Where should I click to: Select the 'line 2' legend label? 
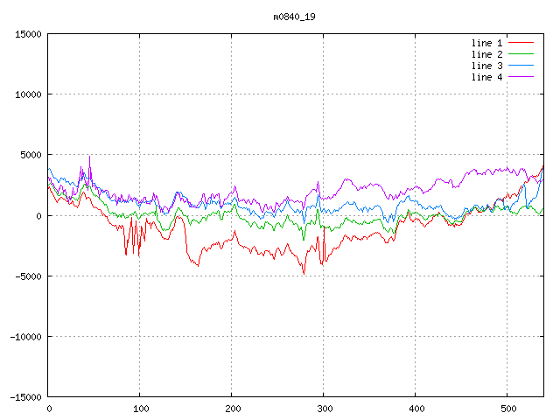[487, 54]
